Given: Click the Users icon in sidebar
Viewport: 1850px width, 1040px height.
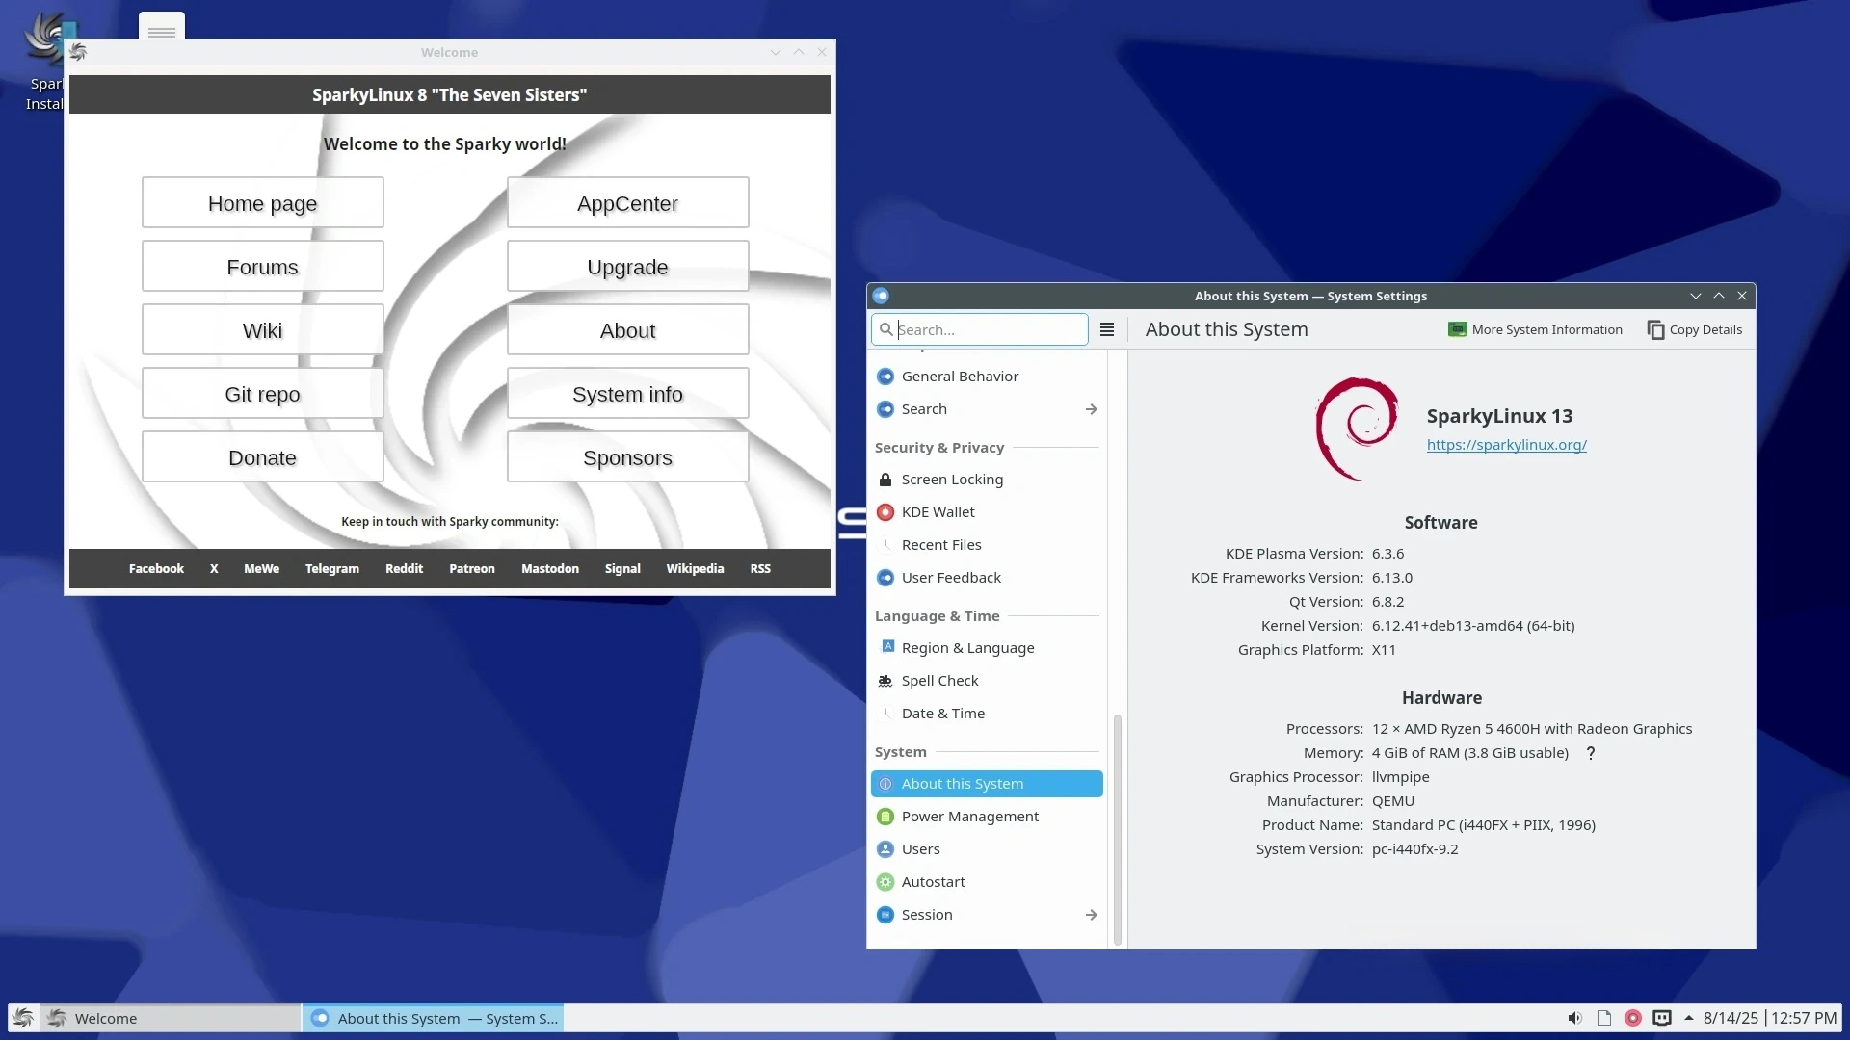Looking at the screenshot, I should click(885, 849).
